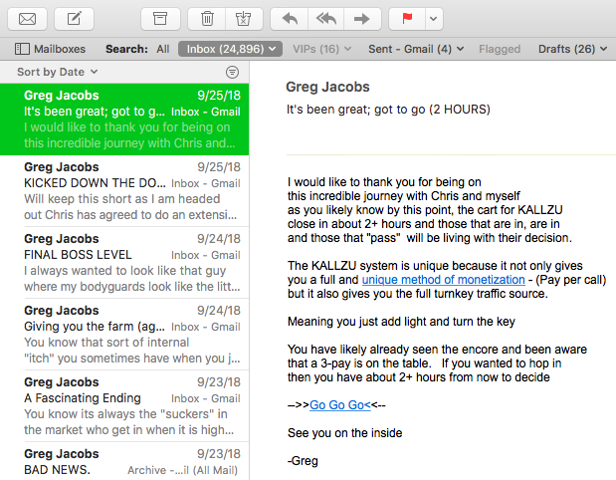Click the Get Mail envelope icon
The height and width of the screenshot is (480, 616).
(x=27, y=18)
